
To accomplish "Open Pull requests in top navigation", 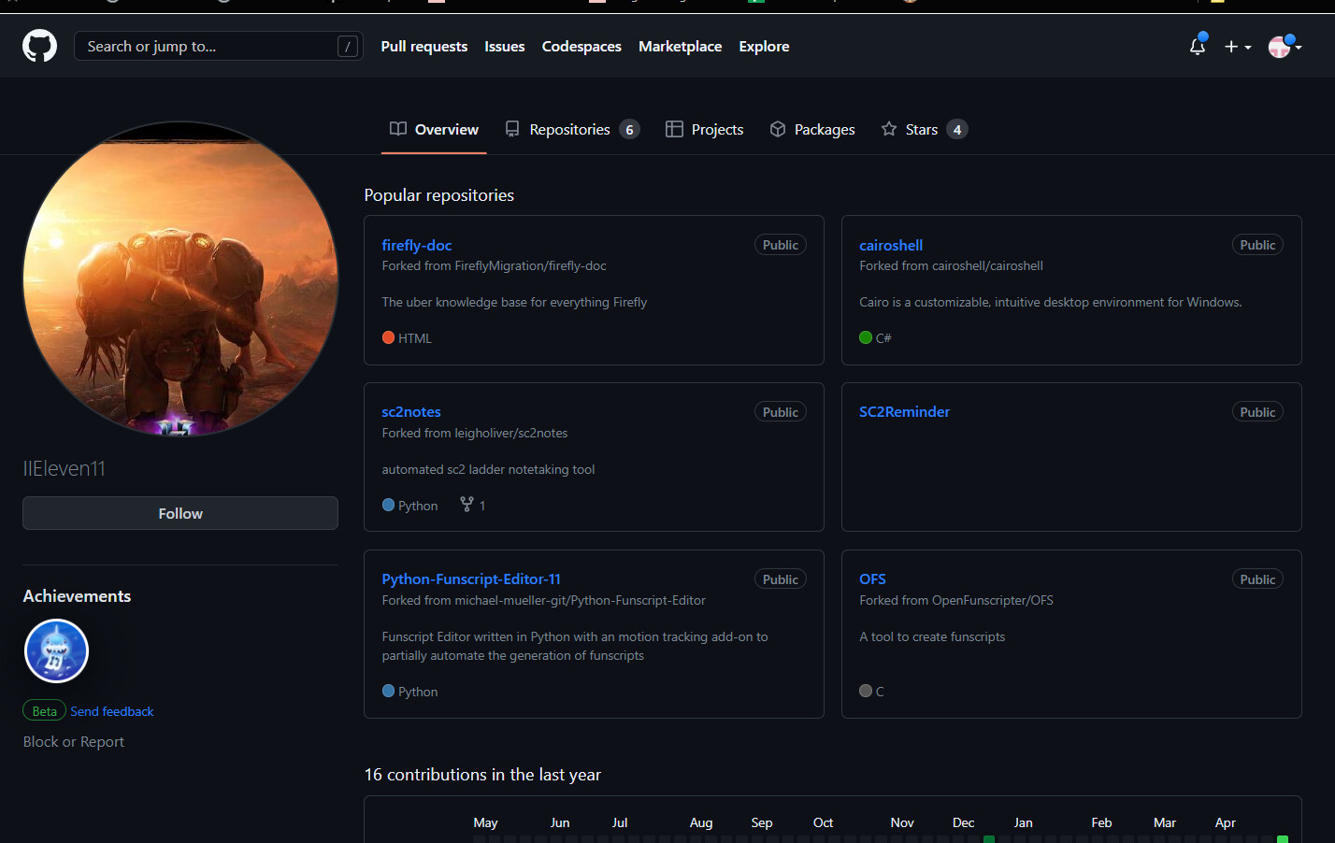I will 424,46.
